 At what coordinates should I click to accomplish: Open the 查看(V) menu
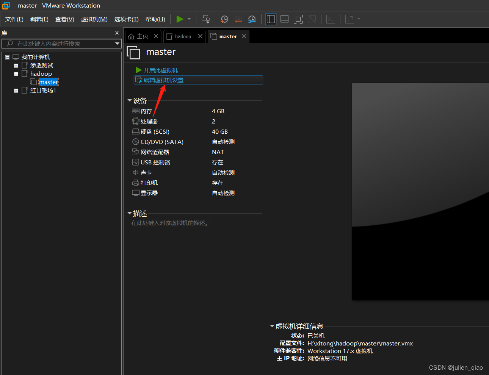pyautogui.click(x=65, y=19)
